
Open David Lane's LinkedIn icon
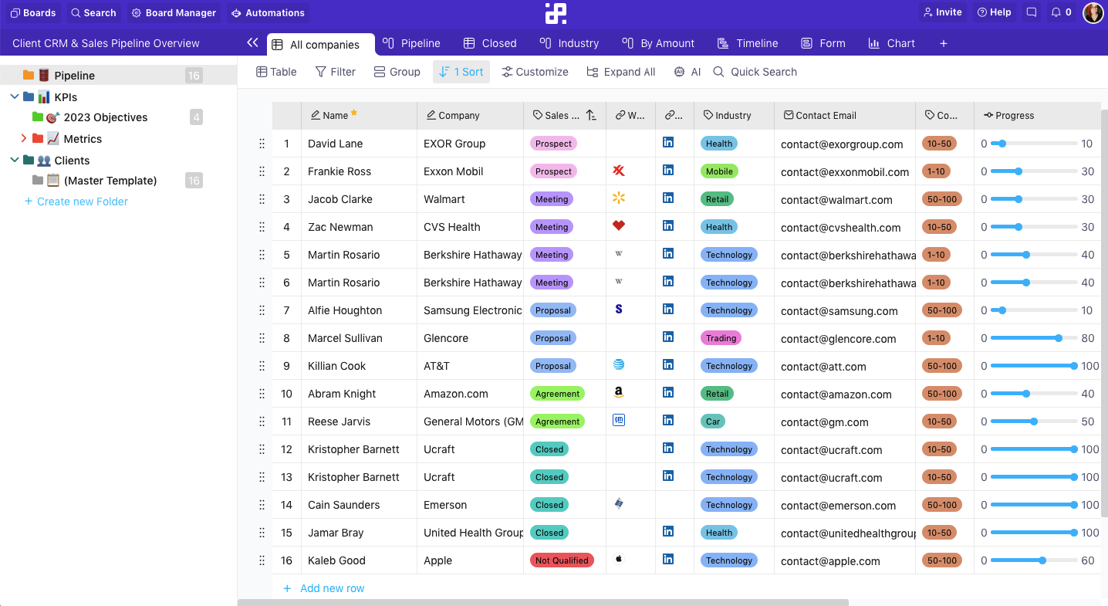point(667,142)
